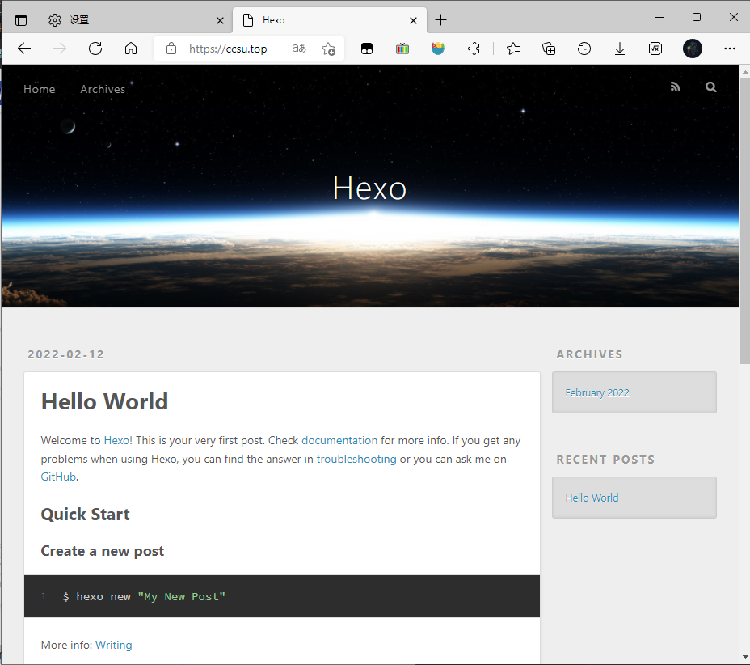Click the scrollbar up arrow
The width and height of the screenshot is (750, 665).
click(x=744, y=72)
